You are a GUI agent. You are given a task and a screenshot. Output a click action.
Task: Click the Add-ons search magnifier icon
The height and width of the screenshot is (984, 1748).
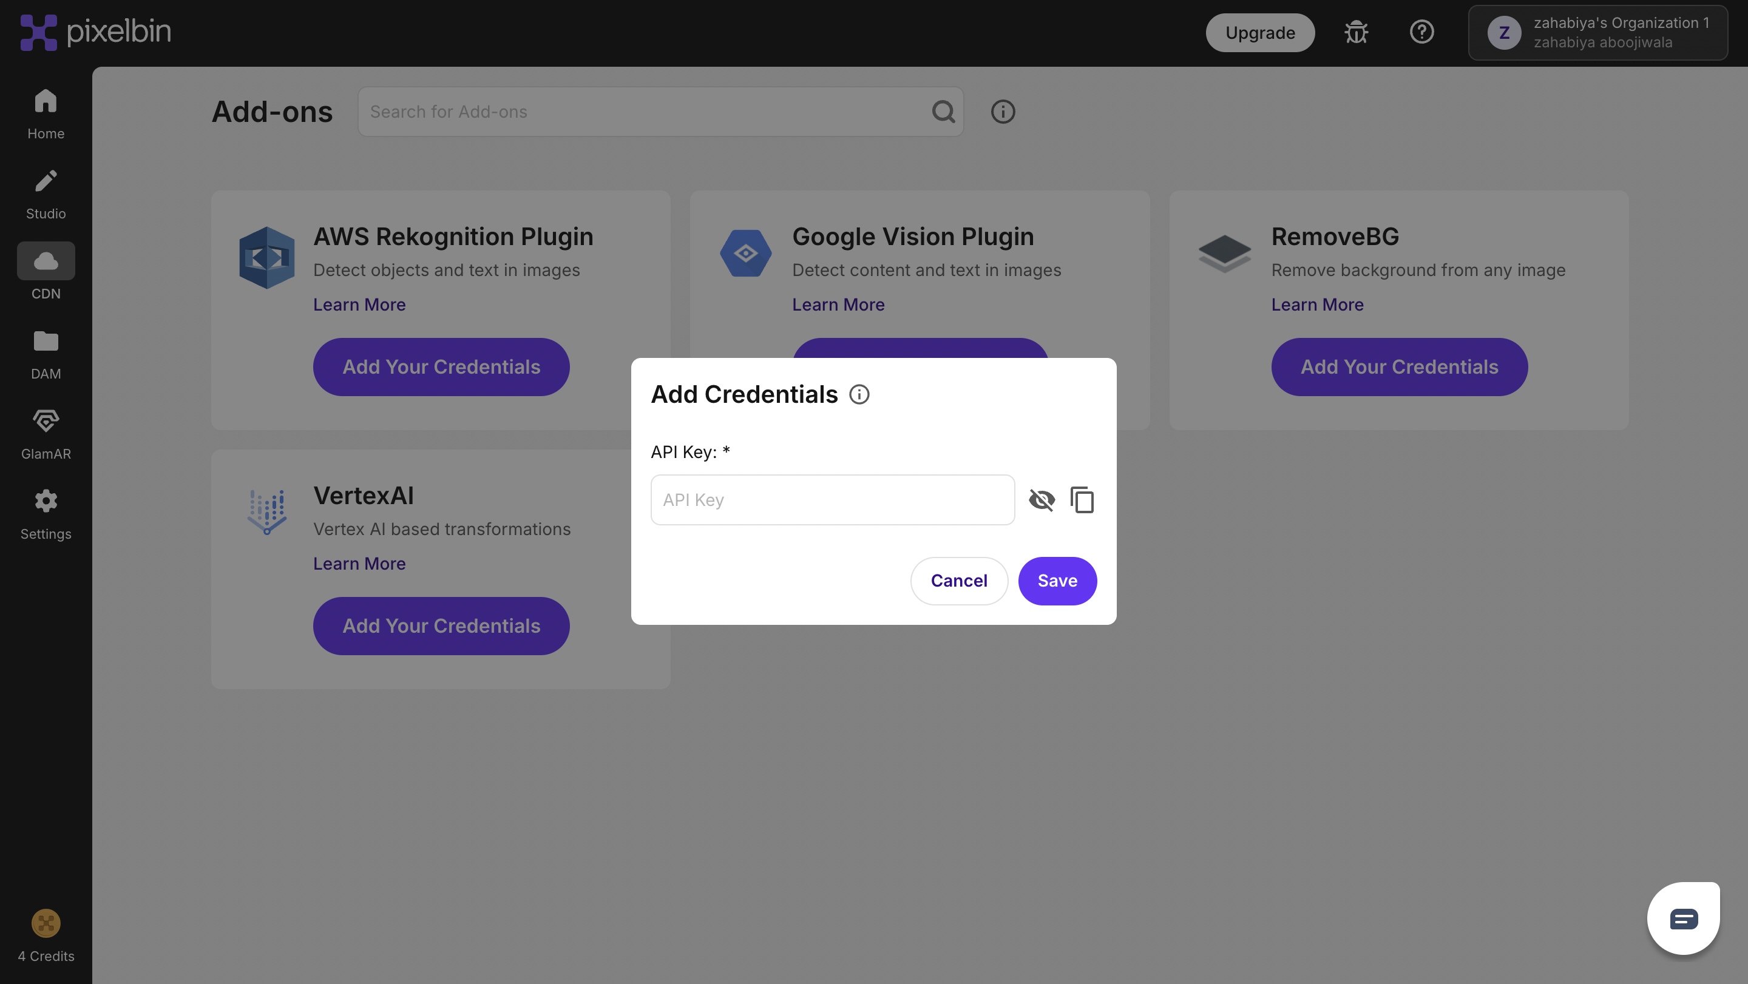[x=943, y=111]
